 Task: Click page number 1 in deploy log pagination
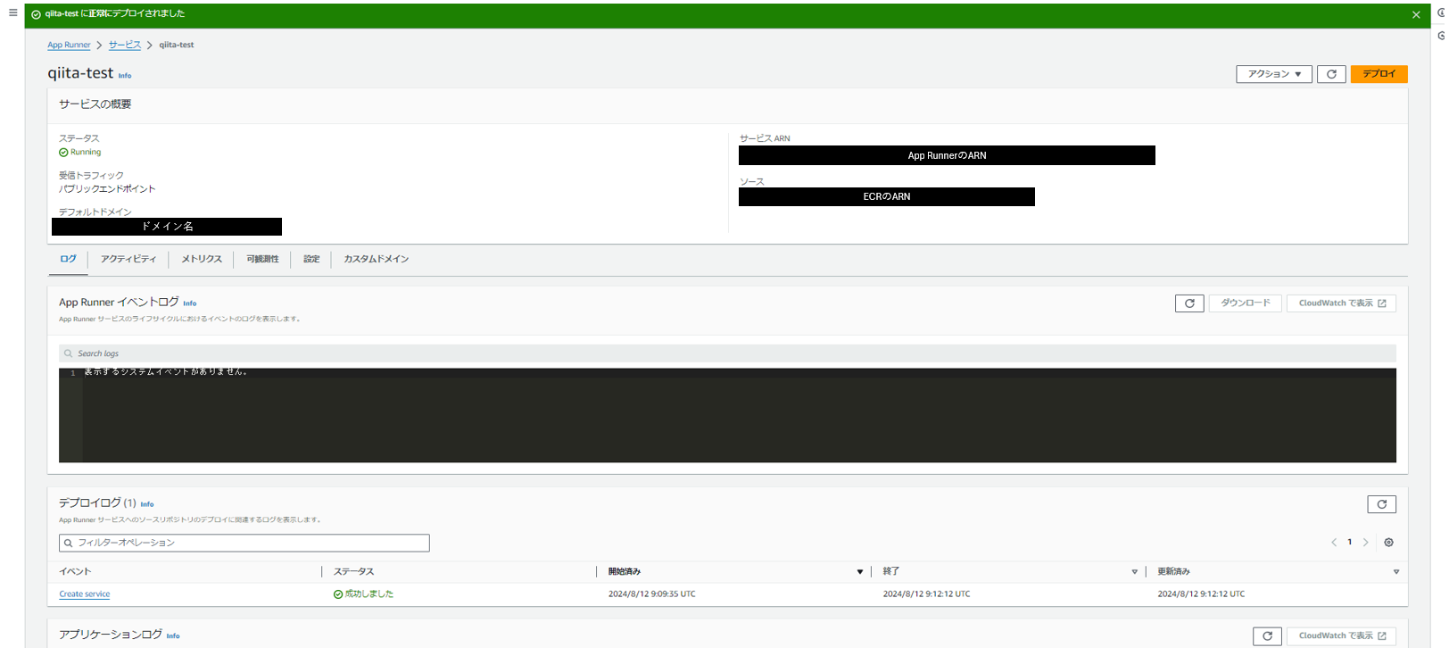point(1350,543)
